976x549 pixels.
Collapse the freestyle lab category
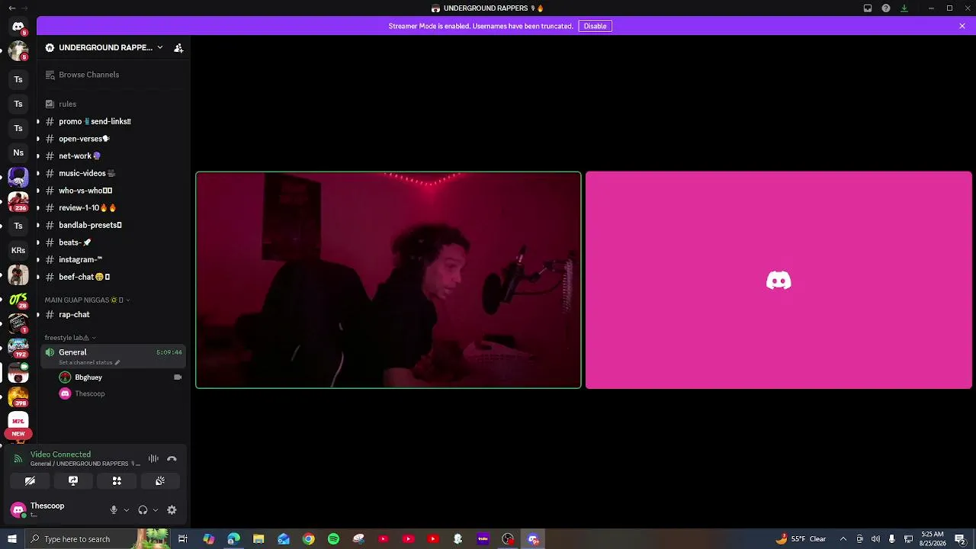(x=70, y=337)
